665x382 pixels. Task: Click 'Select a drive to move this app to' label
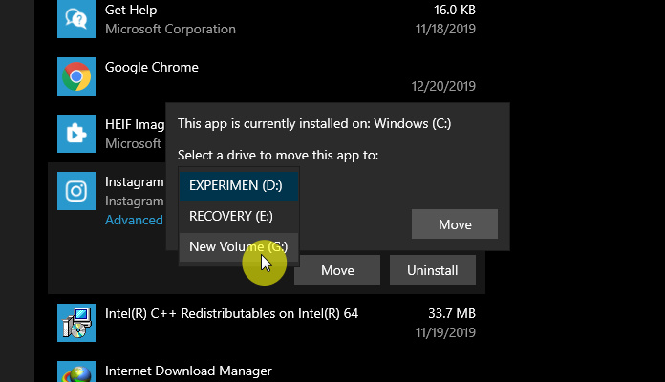pyautogui.click(x=278, y=155)
